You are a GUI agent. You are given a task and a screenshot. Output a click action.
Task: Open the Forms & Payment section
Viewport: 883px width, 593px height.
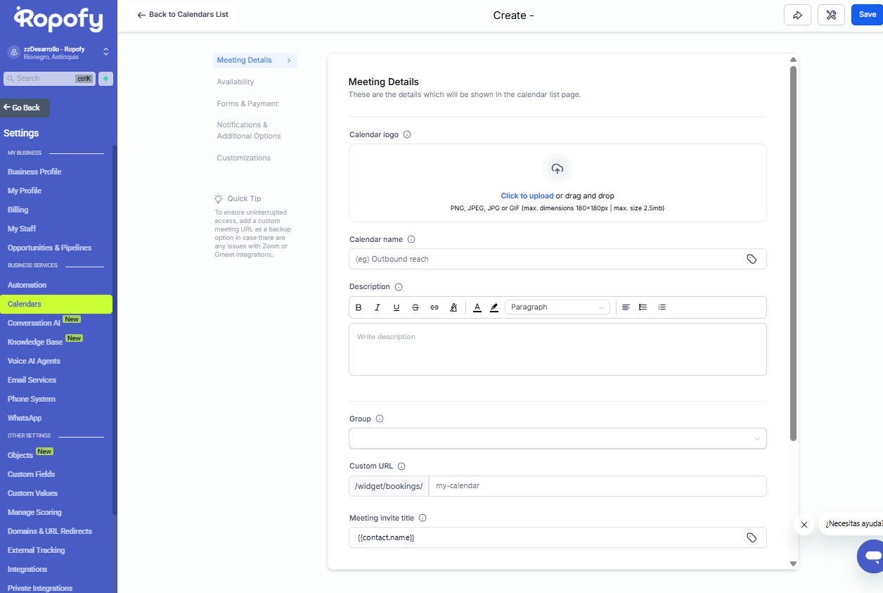247,103
